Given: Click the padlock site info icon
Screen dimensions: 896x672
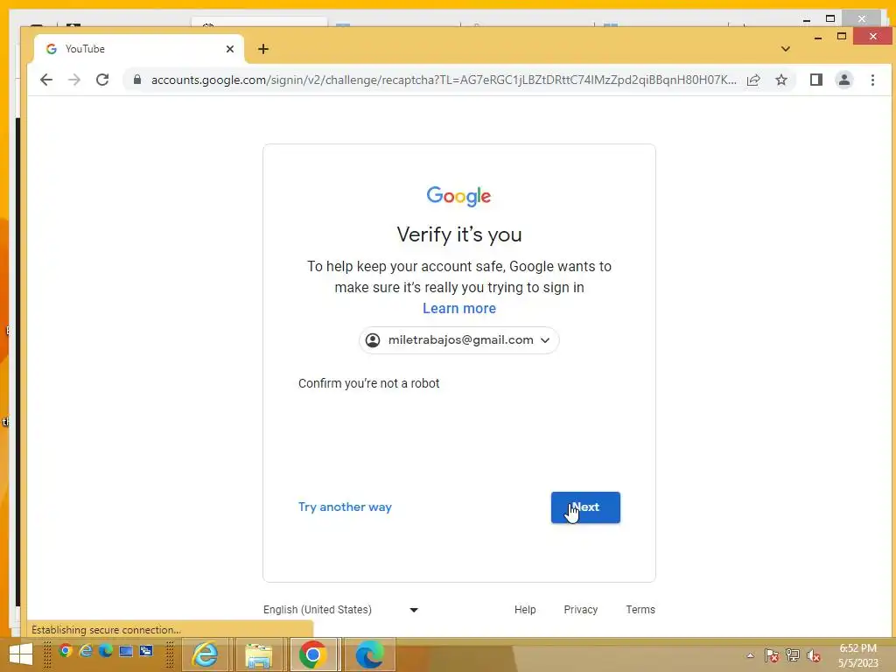Looking at the screenshot, I should click(137, 80).
